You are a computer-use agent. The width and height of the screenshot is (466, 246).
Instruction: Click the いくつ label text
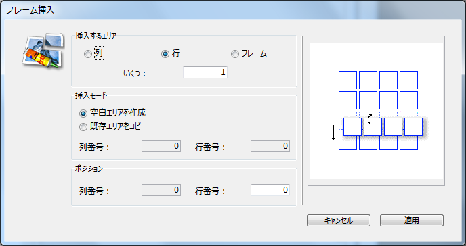point(135,73)
